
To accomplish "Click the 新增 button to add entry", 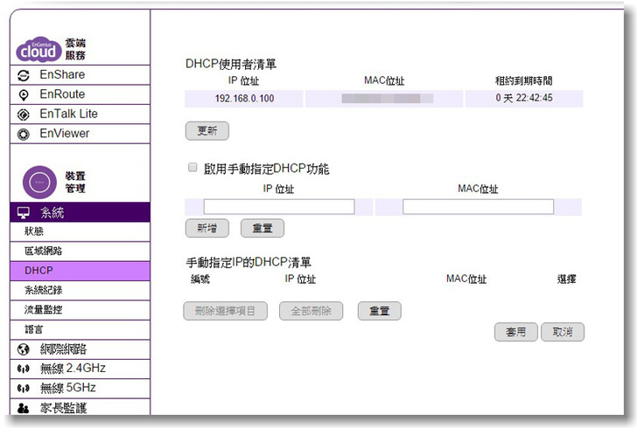I will (207, 228).
